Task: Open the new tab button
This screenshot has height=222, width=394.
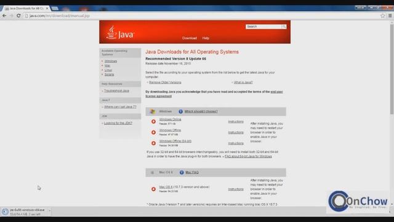Action: [55, 9]
